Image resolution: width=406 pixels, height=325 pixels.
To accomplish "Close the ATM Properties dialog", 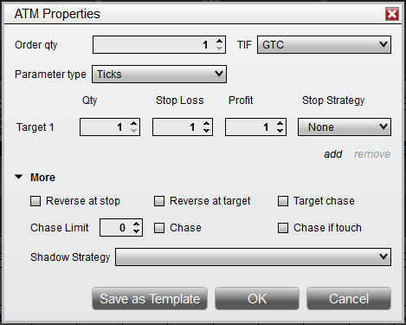I will click(392, 14).
